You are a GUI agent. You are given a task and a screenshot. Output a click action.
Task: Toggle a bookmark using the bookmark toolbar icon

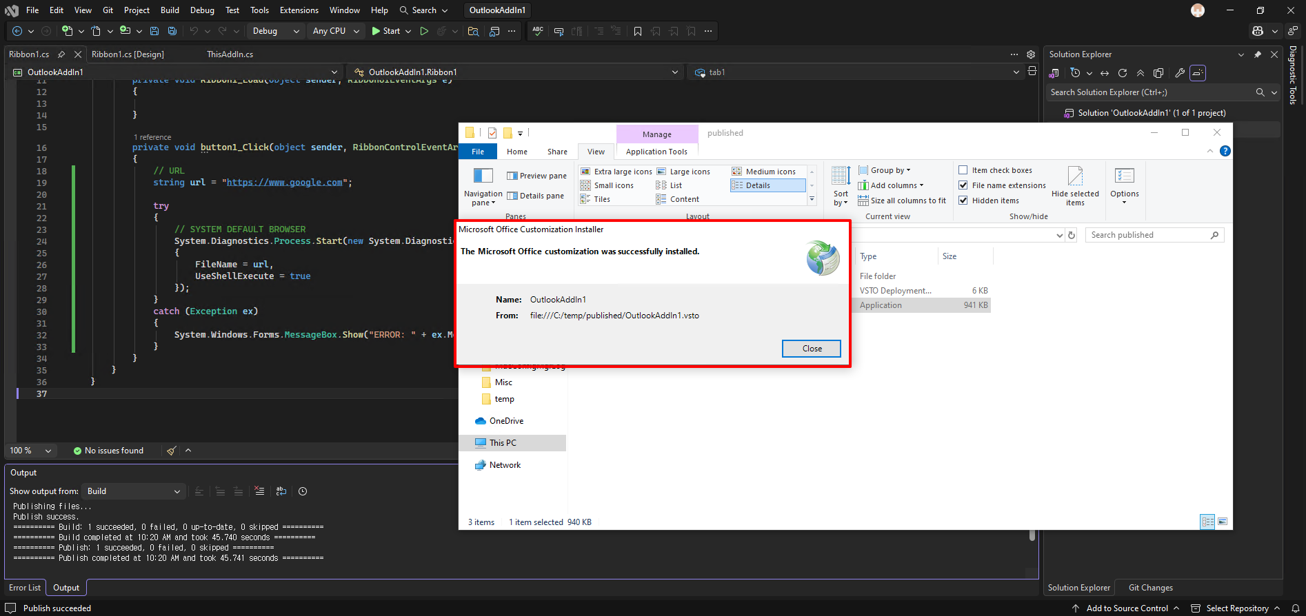pos(638,31)
